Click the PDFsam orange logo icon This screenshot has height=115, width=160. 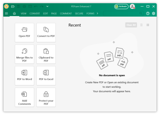click(x=6, y=6)
